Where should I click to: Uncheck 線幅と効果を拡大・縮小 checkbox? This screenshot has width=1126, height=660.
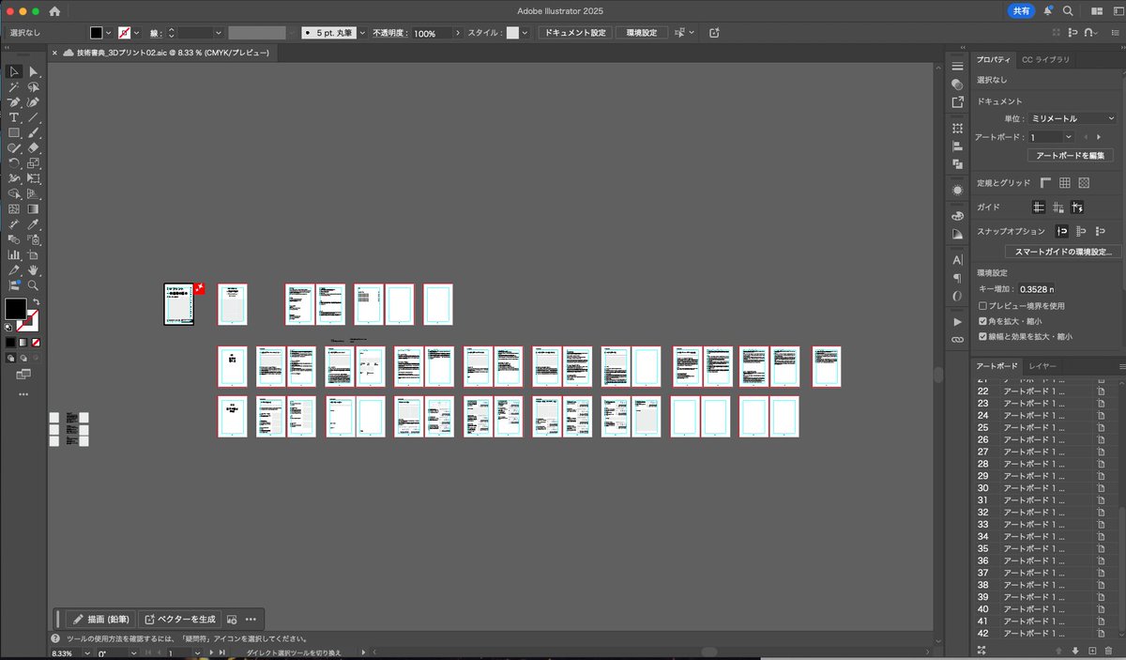tap(981, 336)
